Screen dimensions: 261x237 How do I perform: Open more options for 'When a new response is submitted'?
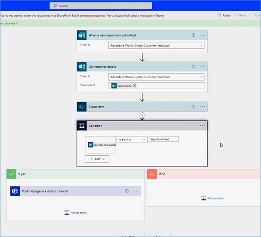(203, 35)
